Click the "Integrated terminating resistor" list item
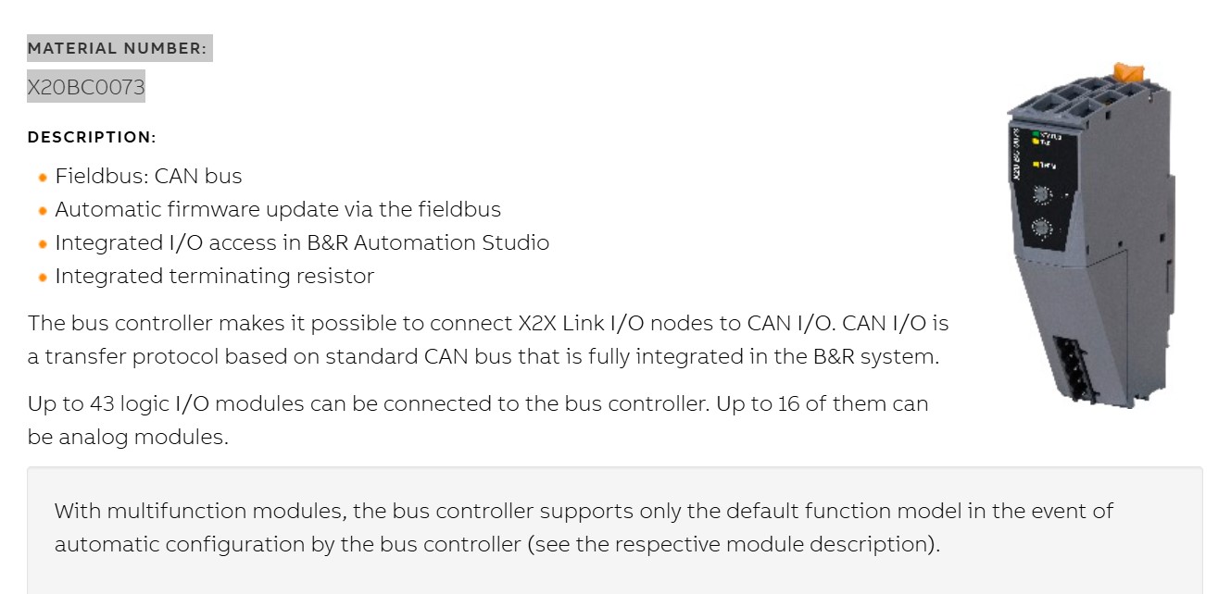The image size is (1231, 594). (x=214, y=276)
